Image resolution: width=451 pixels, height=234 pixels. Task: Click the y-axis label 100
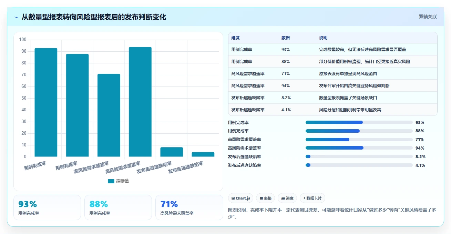tap(23, 40)
